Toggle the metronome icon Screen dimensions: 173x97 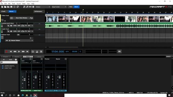point(37,51)
